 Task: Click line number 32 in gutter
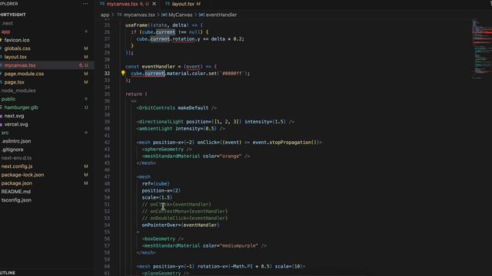click(x=107, y=74)
